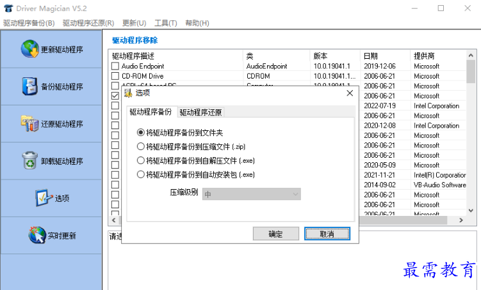Sort list by 版本 column header
Viewport: 481px width, 290px height.
pyautogui.click(x=335, y=56)
